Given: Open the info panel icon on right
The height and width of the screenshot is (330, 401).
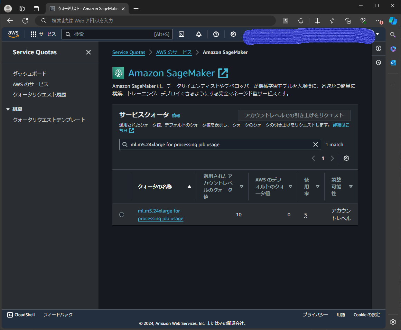Looking at the screenshot, I should (x=379, y=49).
